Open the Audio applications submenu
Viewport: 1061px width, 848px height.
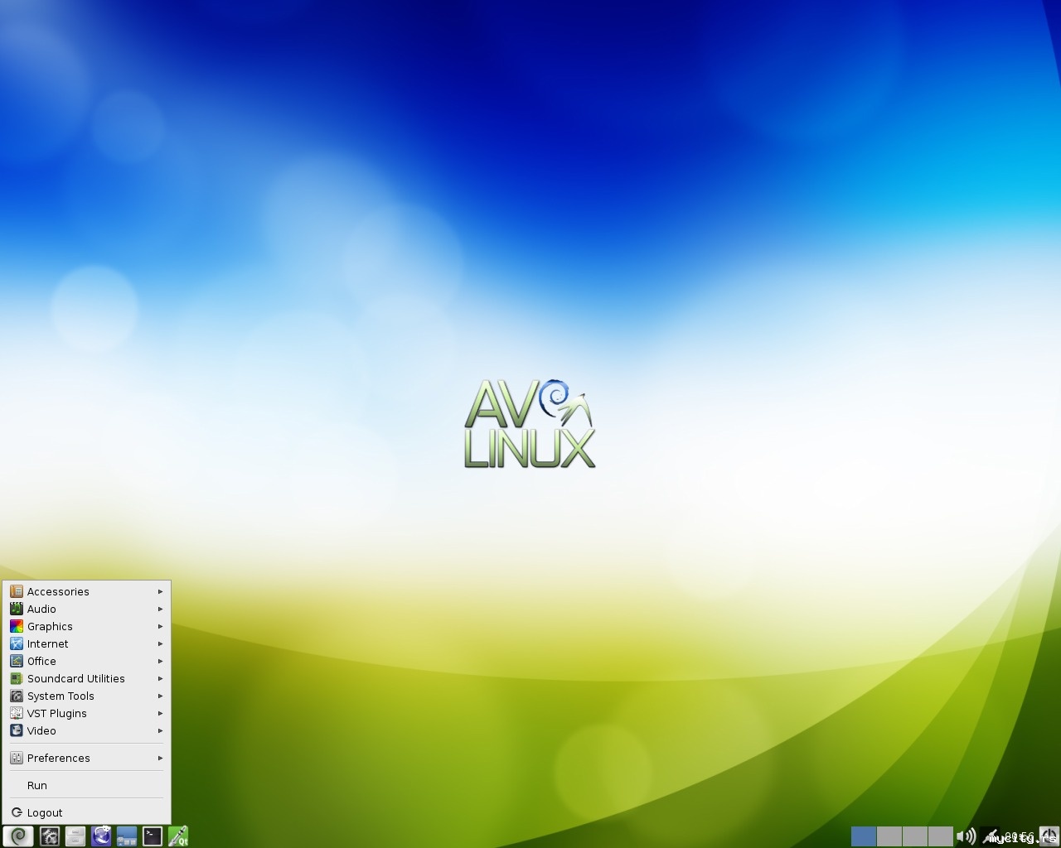pyautogui.click(x=86, y=609)
